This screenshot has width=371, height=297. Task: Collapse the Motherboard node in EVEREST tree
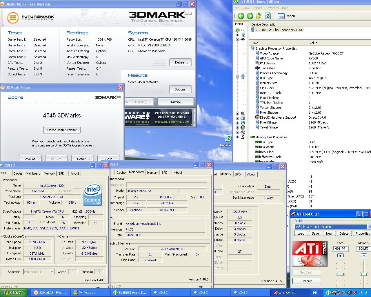tap(238, 39)
